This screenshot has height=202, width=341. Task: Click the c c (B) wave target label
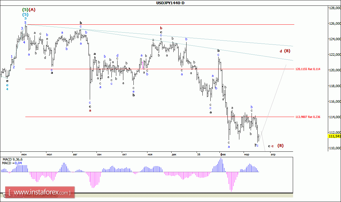(276, 146)
